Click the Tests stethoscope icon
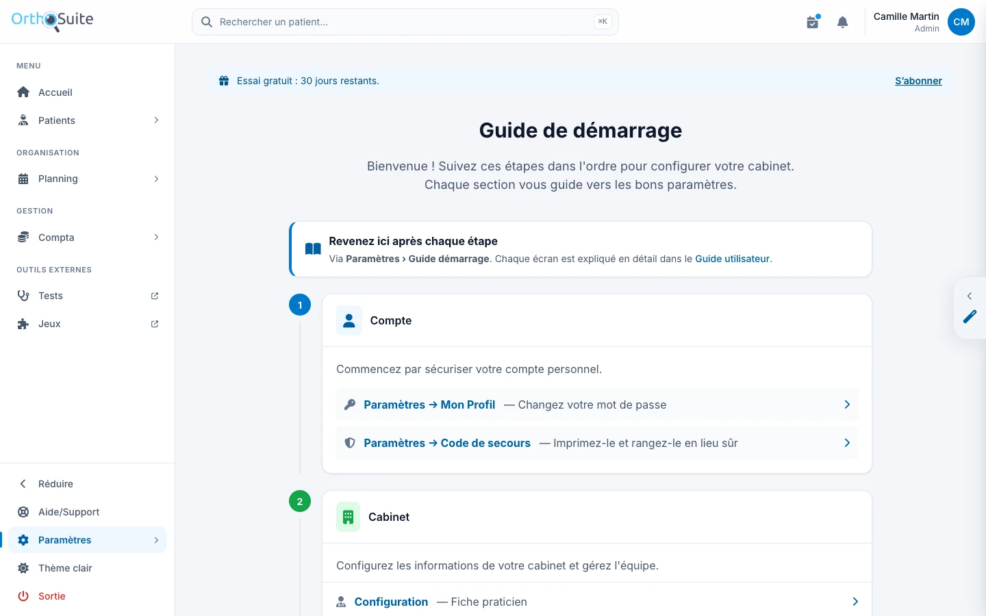Screen dimensions: 986x616 pos(23,296)
